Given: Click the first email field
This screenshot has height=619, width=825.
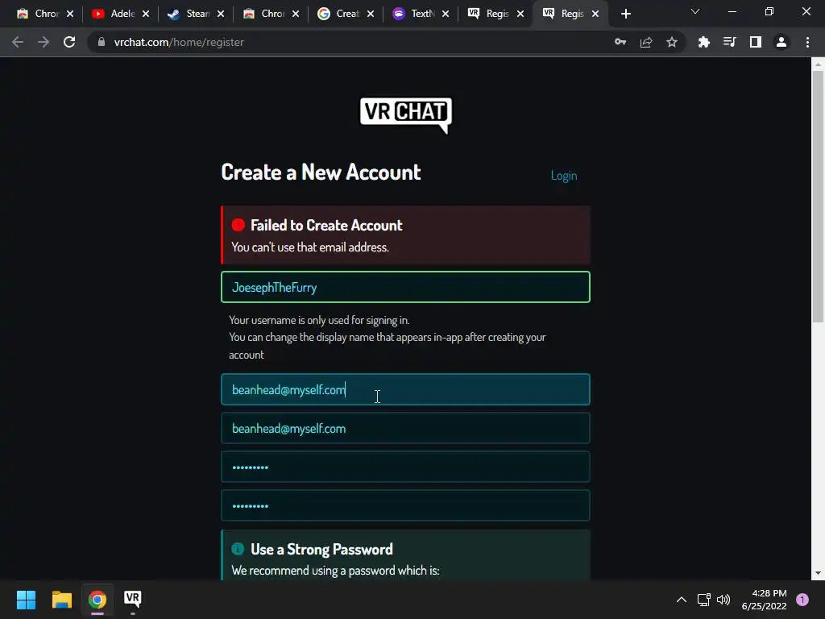Looking at the screenshot, I should tap(405, 389).
